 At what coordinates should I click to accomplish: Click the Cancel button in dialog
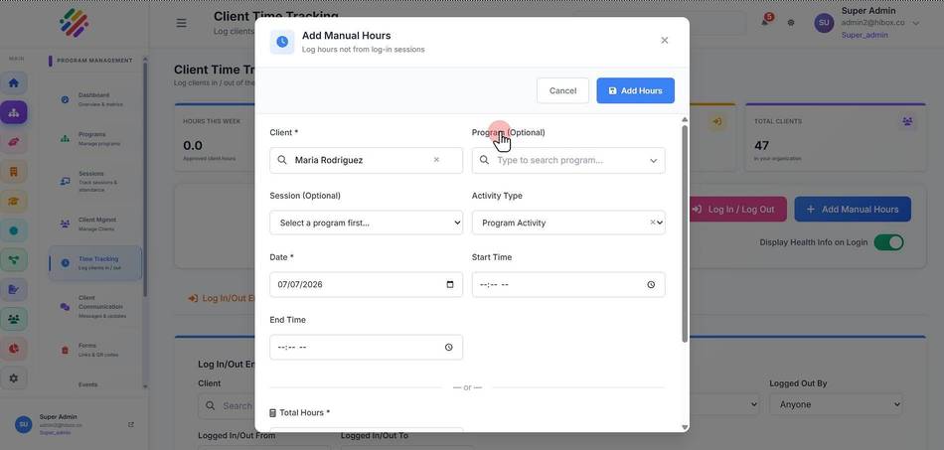[x=562, y=90]
